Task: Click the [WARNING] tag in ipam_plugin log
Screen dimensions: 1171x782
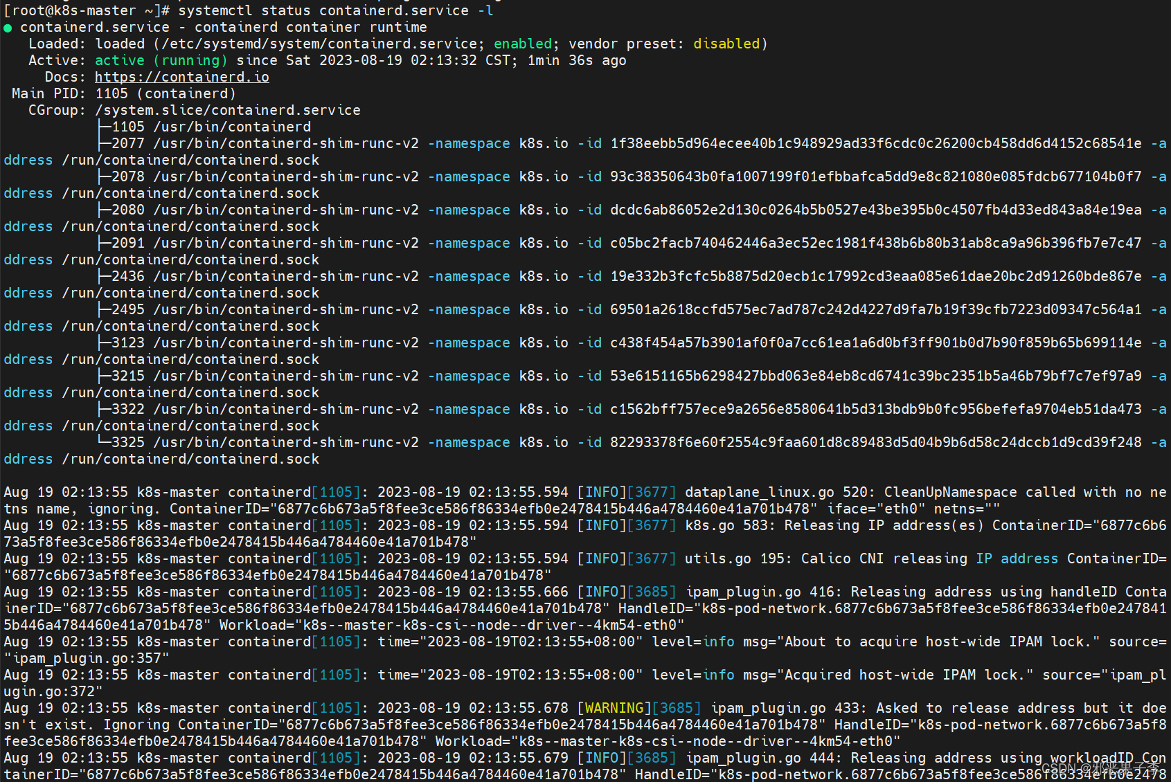Action: click(614, 708)
